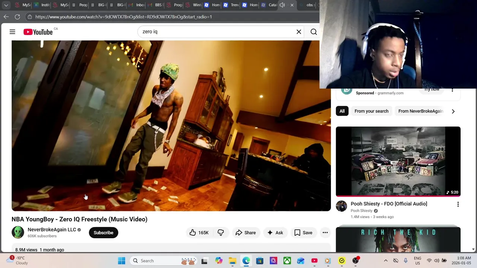Open the Xbox app on taskbar
This screenshot has height=268, width=477.
[x=287, y=261]
